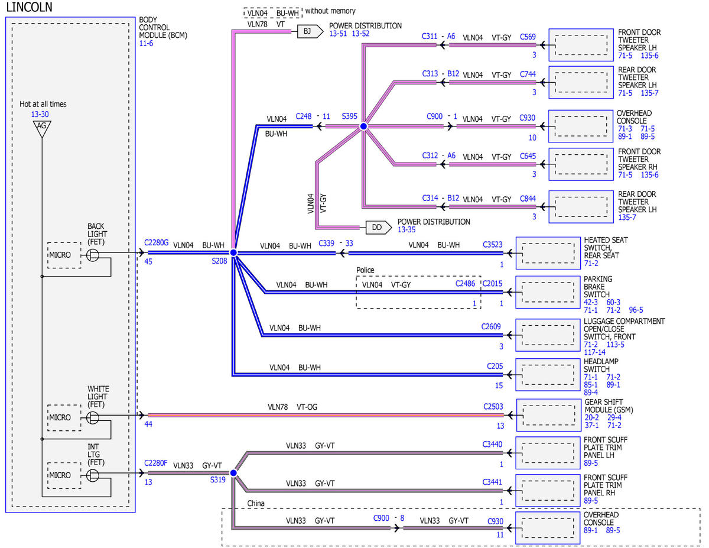Click the LINCOLN title text

[28, 7]
